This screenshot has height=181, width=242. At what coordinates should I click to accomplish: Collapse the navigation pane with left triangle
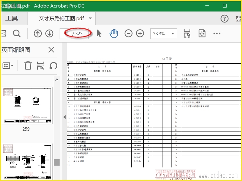64,117
